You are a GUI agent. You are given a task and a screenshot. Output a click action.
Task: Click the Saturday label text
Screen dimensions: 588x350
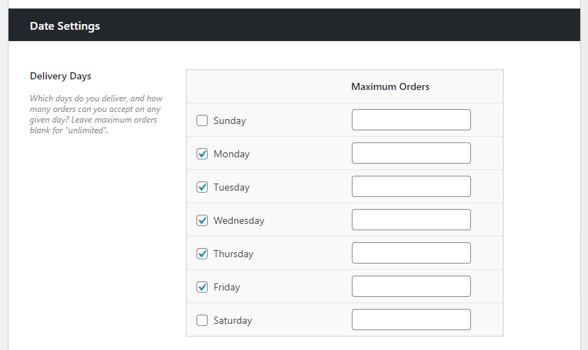point(233,320)
